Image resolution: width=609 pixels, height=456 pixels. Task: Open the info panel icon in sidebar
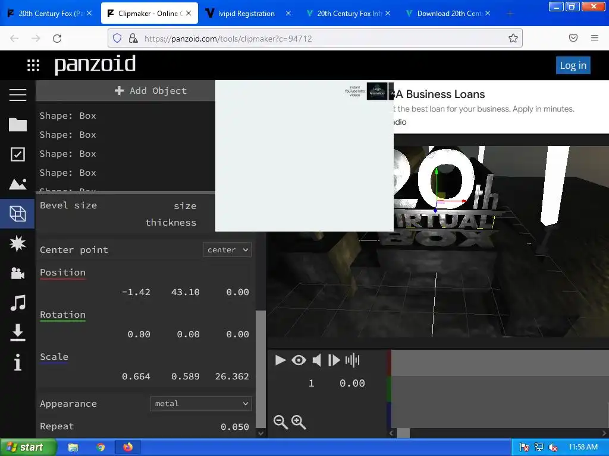click(17, 363)
